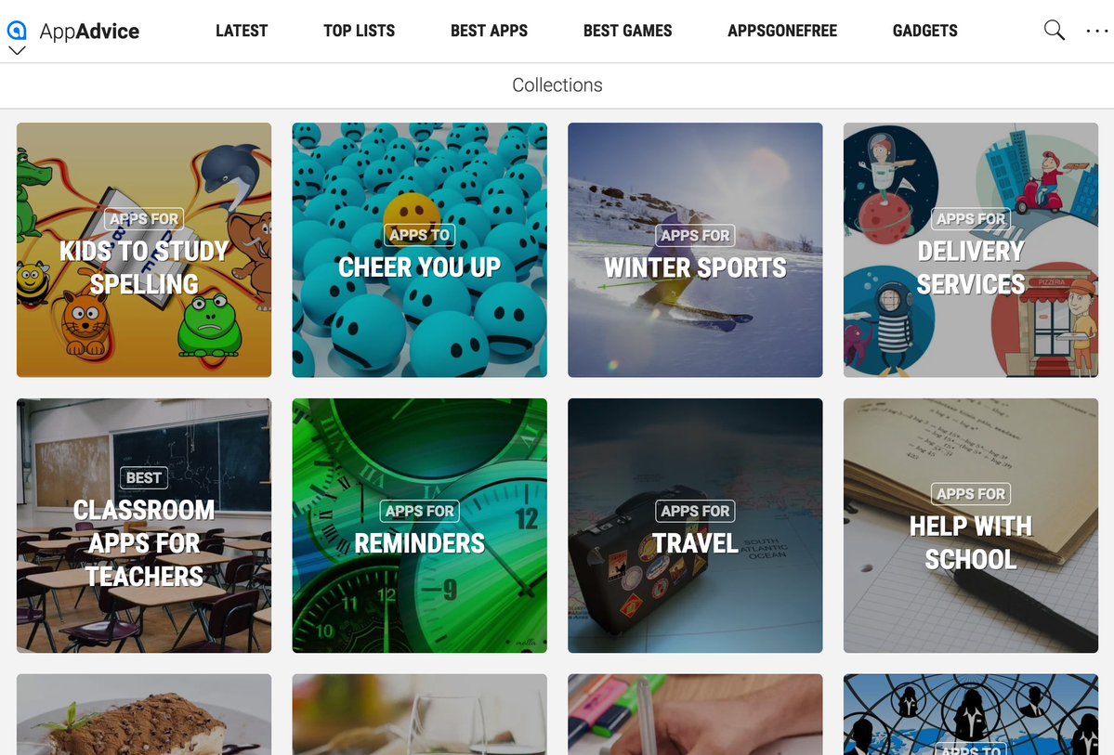This screenshot has height=755, width=1114.
Task: Open Kids to Study Spelling collection
Action: 144,250
